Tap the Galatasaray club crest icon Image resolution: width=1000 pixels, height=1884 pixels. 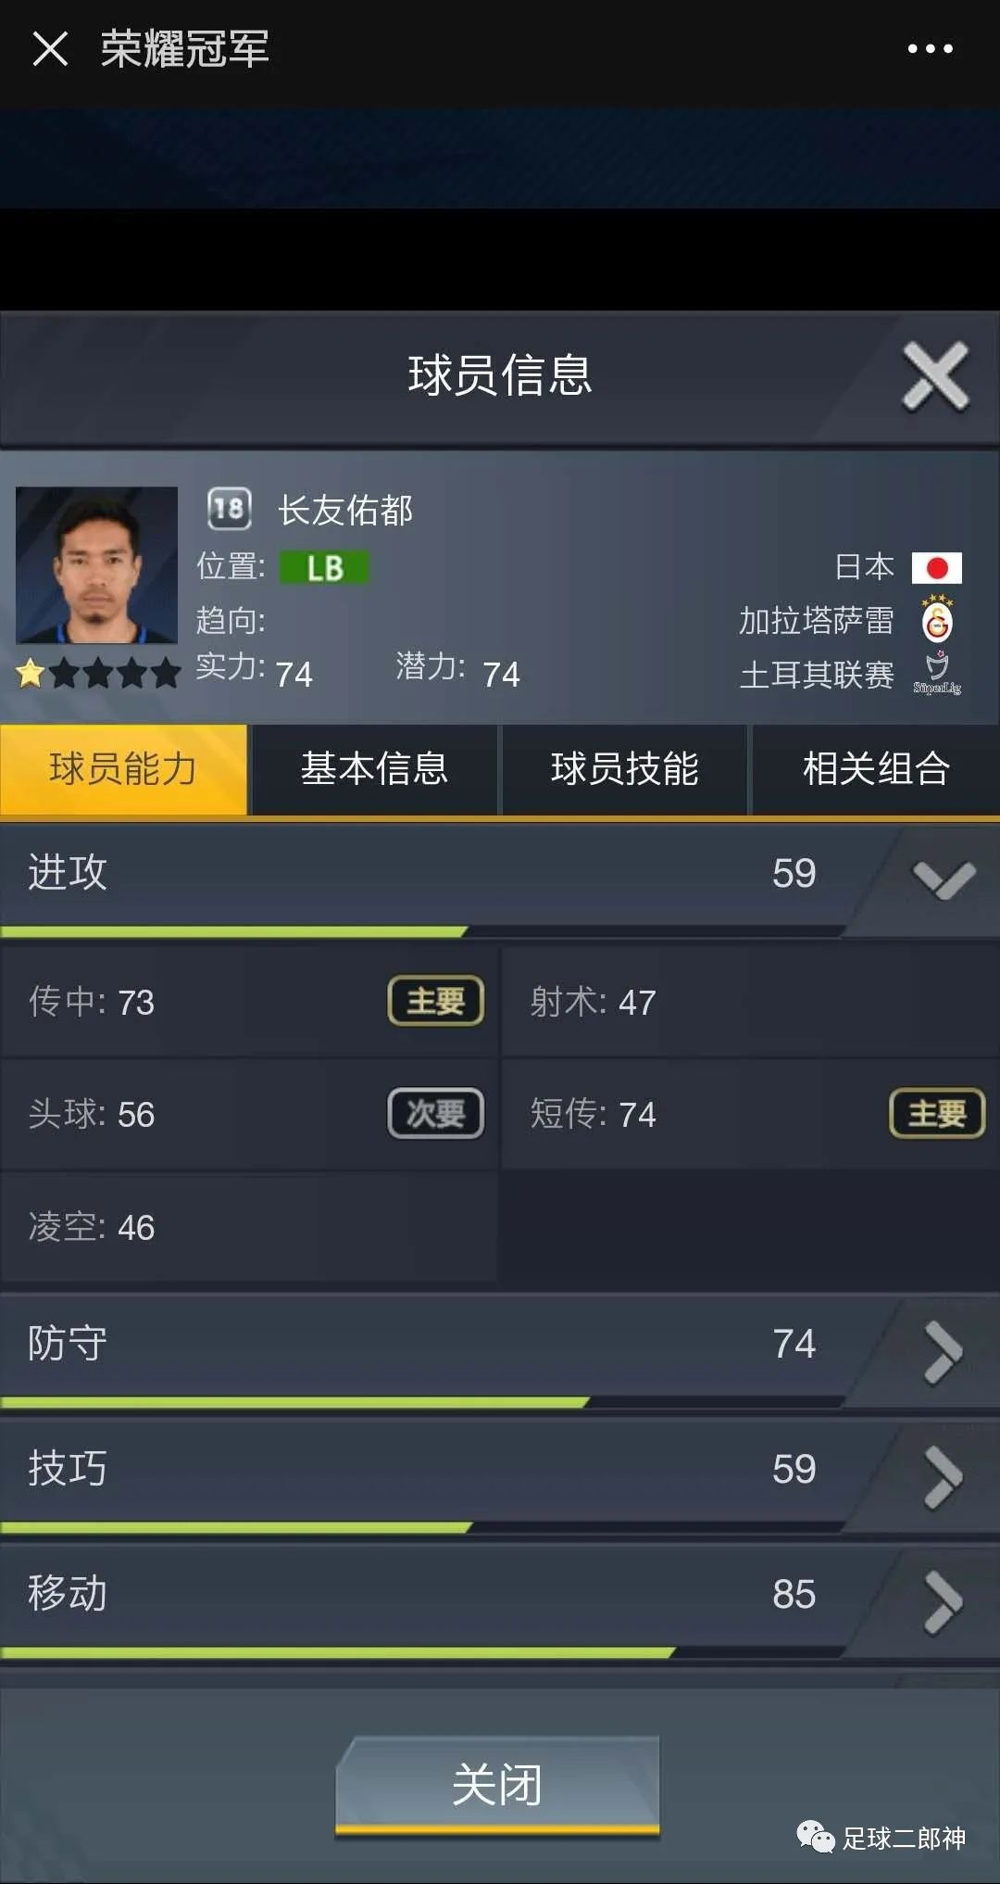coord(937,618)
